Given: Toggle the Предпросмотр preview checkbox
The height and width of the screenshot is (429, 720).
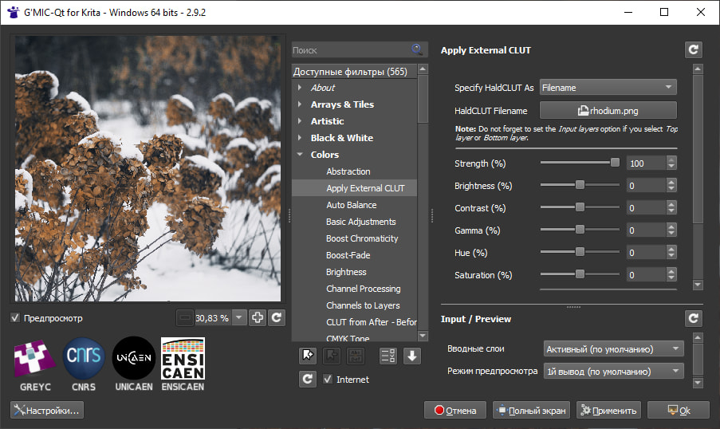Looking at the screenshot, I should click(x=15, y=318).
